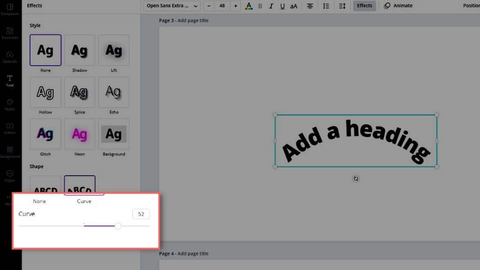Viewport: 480px width, 270px height.
Task: Apply the Lift text style
Action: (114, 50)
